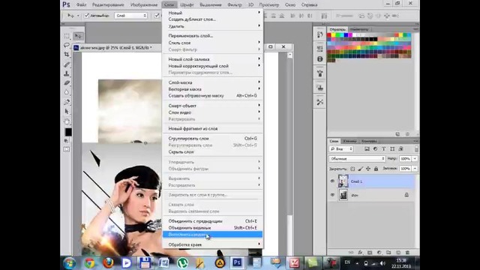The width and height of the screenshot is (480, 270).
Task: Create a new layer icon
Action: tap(398, 253)
